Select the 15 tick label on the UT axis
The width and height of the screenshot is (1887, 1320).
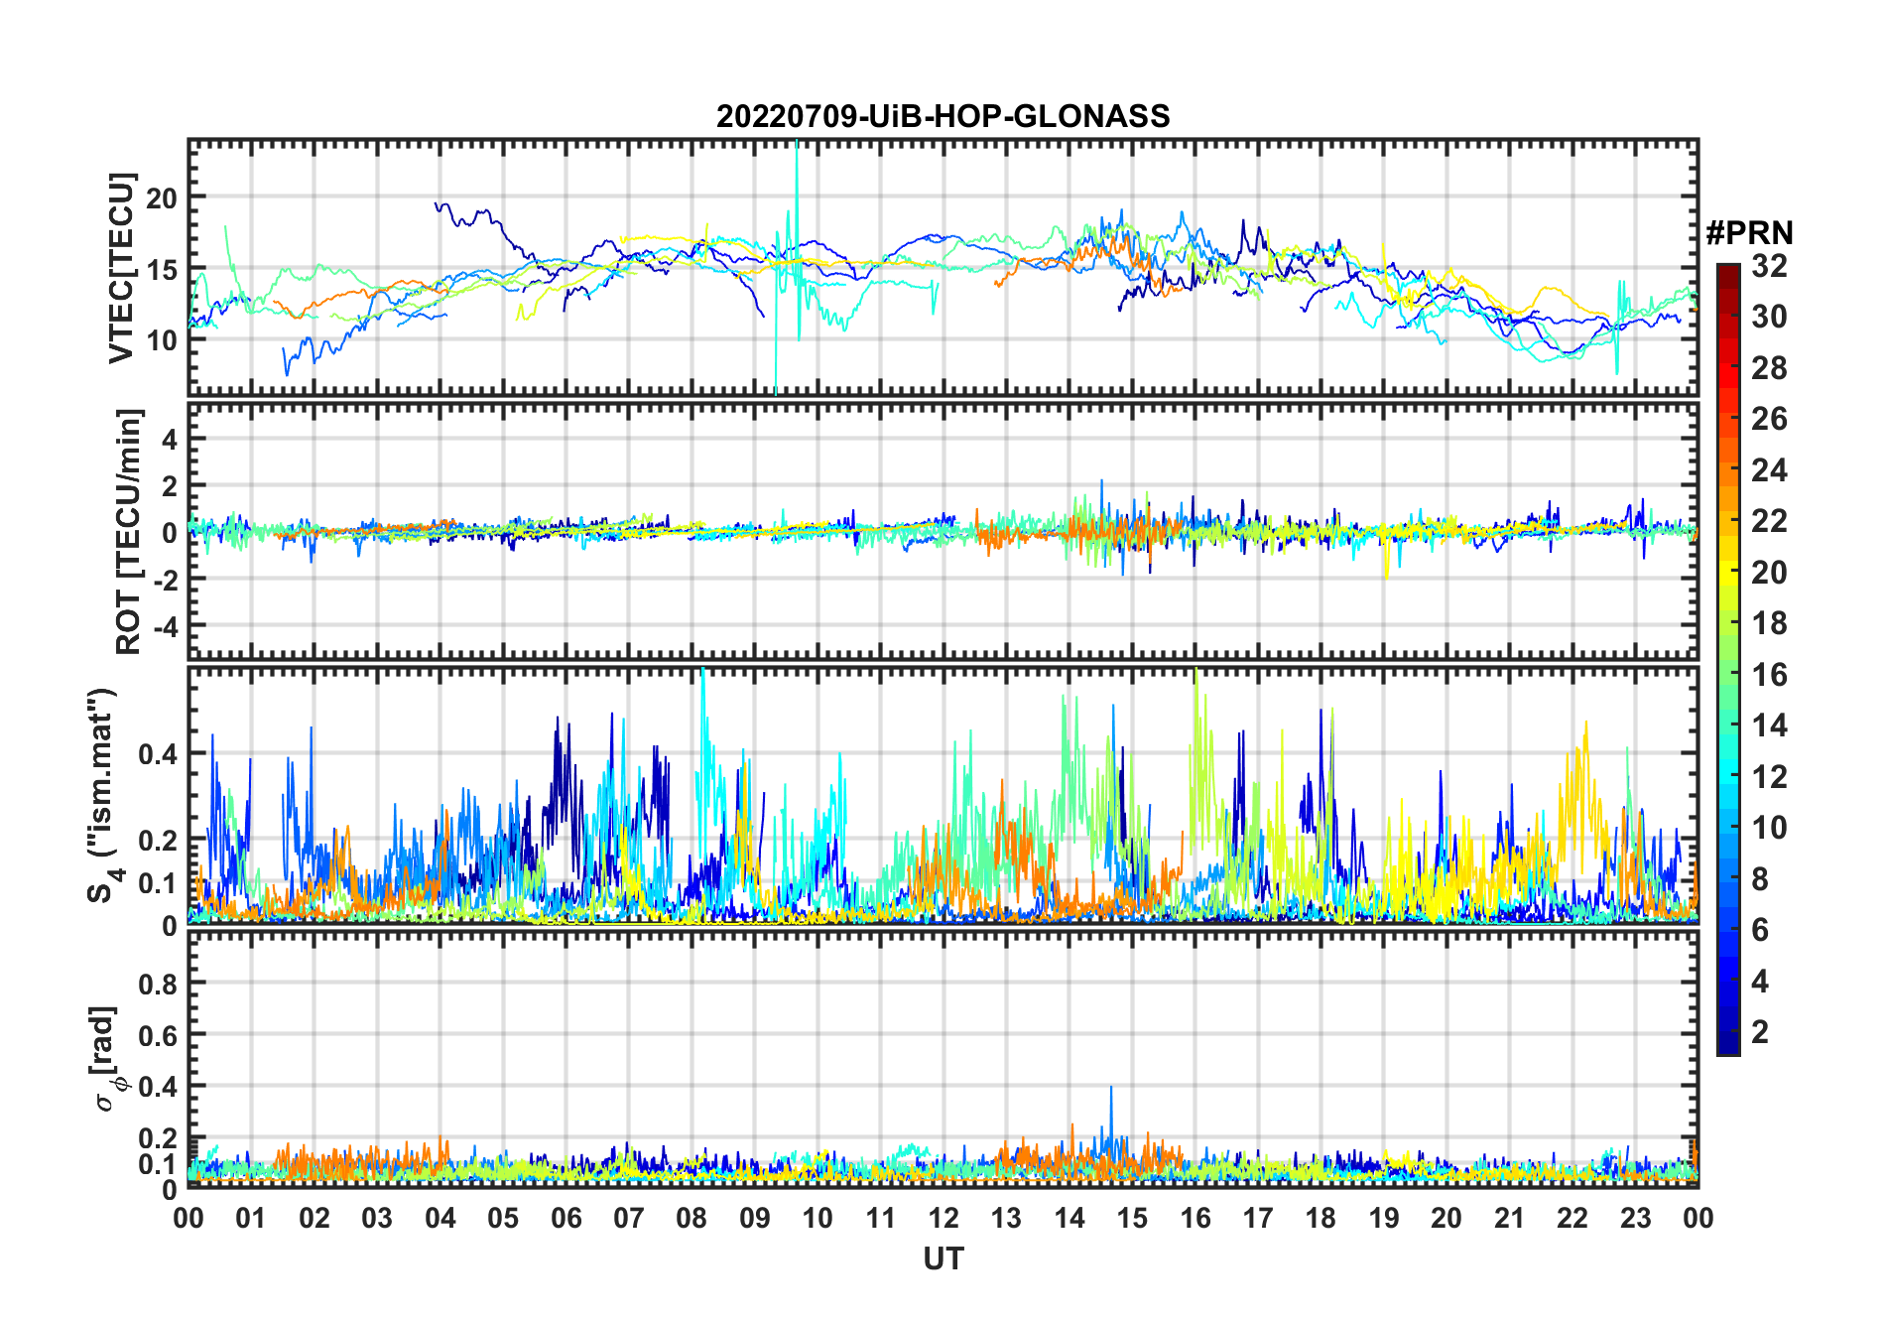(x=1132, y=1218)
